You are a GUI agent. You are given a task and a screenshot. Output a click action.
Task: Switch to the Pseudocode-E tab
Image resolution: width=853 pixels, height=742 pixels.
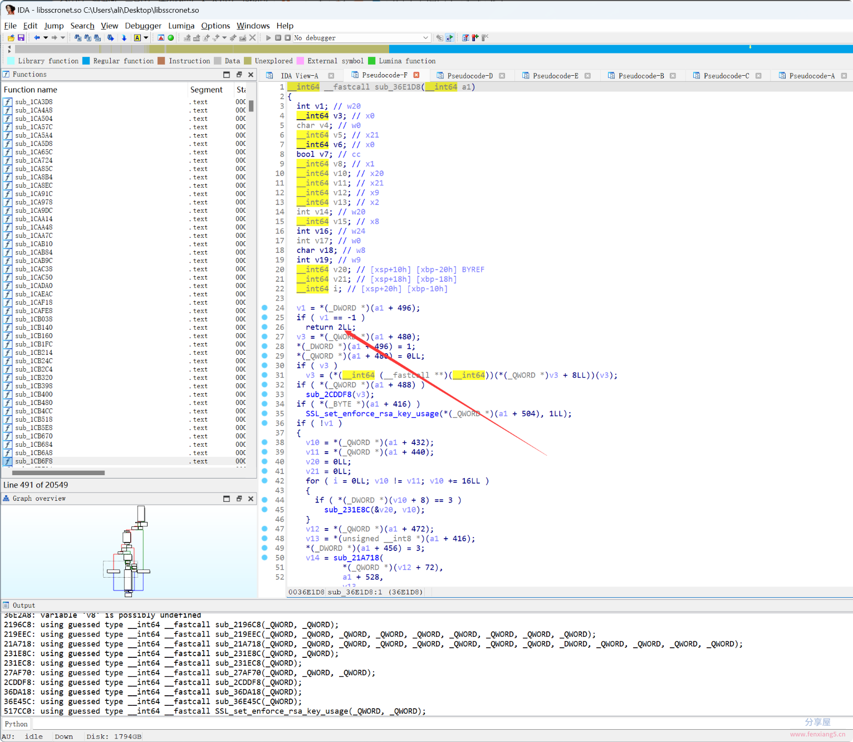tap(556, 76)
